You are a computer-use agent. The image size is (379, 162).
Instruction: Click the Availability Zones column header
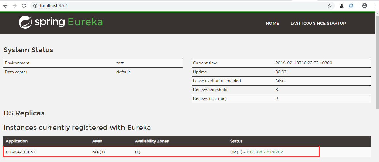click(152, 141)
